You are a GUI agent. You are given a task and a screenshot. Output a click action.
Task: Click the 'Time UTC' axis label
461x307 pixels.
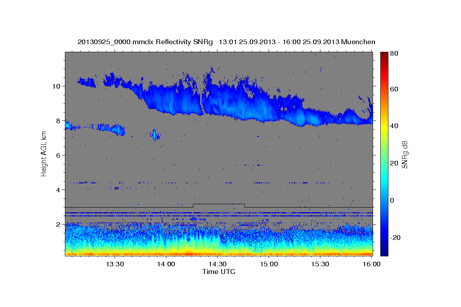click(x=219, y=272)
